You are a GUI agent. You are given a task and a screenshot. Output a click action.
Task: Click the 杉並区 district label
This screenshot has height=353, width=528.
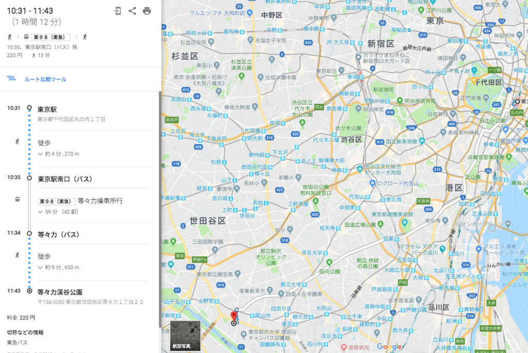pyautogui.click(x=185, y=56)
